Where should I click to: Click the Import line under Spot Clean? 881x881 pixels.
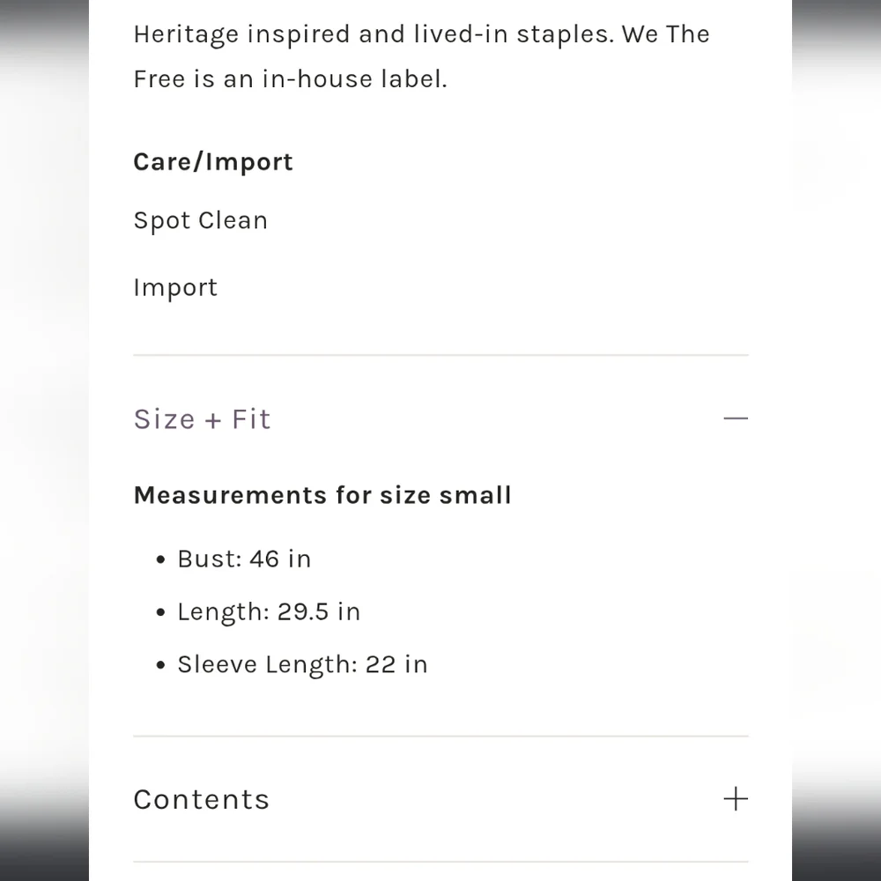(174, 288)
